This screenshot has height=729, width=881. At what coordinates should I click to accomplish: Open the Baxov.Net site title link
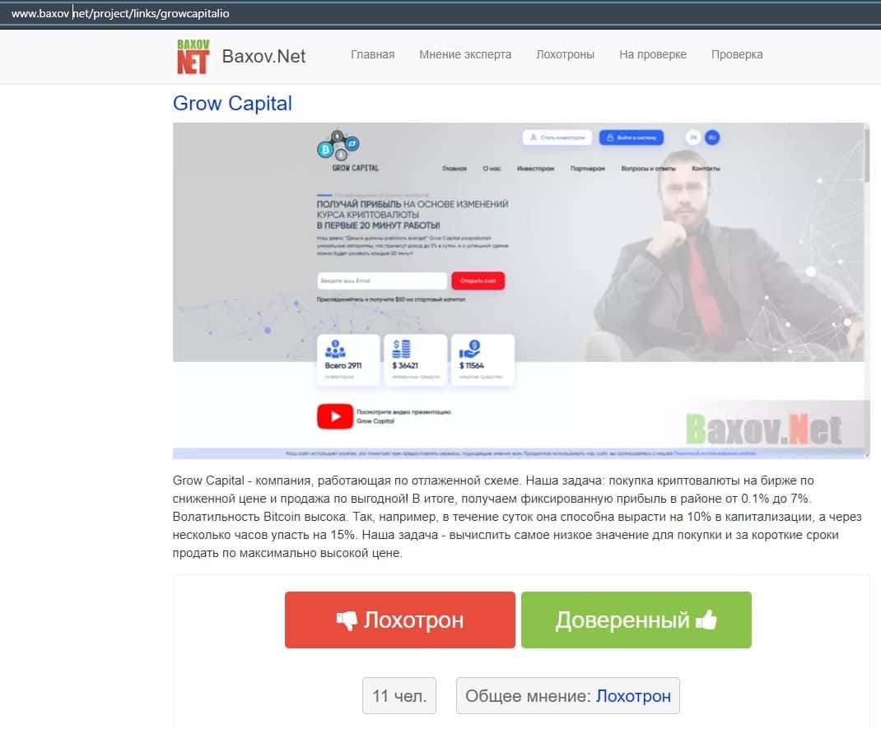click(263, 56)
